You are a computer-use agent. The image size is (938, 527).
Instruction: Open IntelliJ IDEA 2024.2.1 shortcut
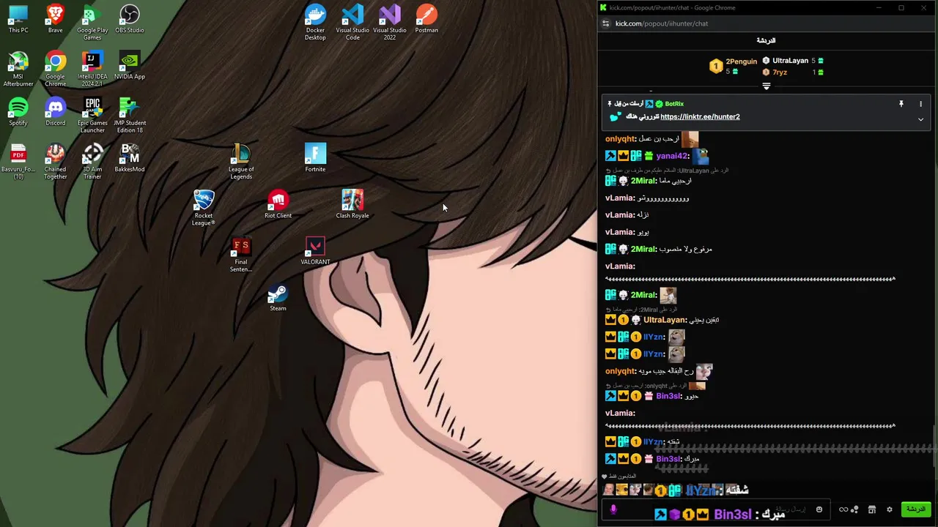pos(92,69)
